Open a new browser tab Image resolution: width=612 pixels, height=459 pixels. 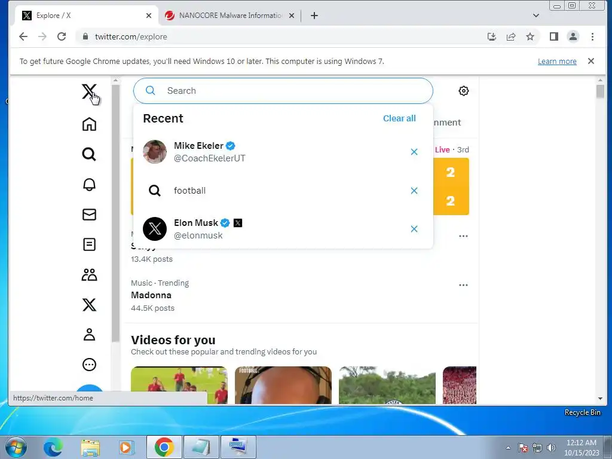[x=314, y=16]
